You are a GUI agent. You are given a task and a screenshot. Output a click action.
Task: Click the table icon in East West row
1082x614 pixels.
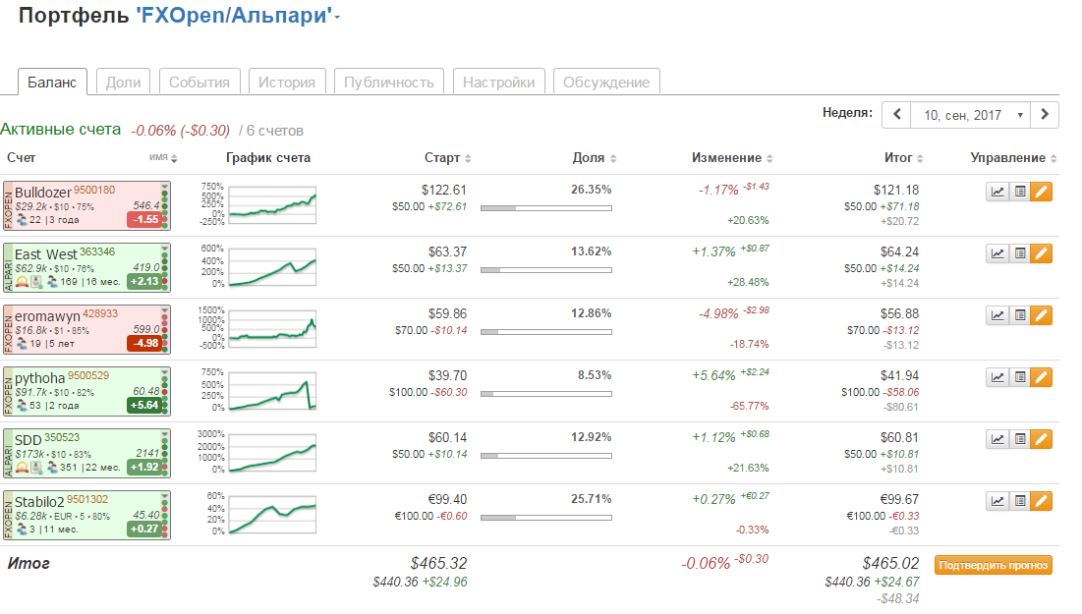[x=1020, y=253]
